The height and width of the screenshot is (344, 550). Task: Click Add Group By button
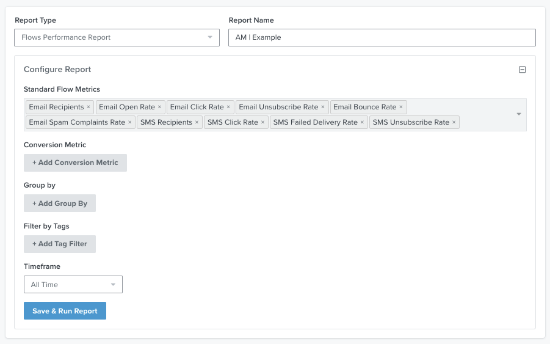point(60,203)
